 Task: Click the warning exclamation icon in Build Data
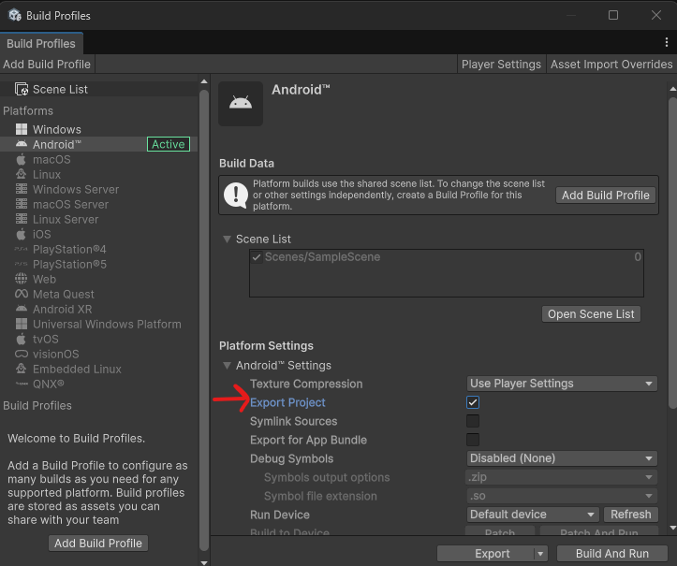pyautogui.click(x=235, y=195)
